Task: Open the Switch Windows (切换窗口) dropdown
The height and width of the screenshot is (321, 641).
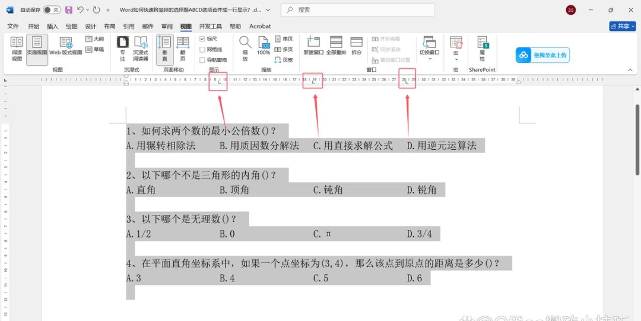Action: coord(430,49)
